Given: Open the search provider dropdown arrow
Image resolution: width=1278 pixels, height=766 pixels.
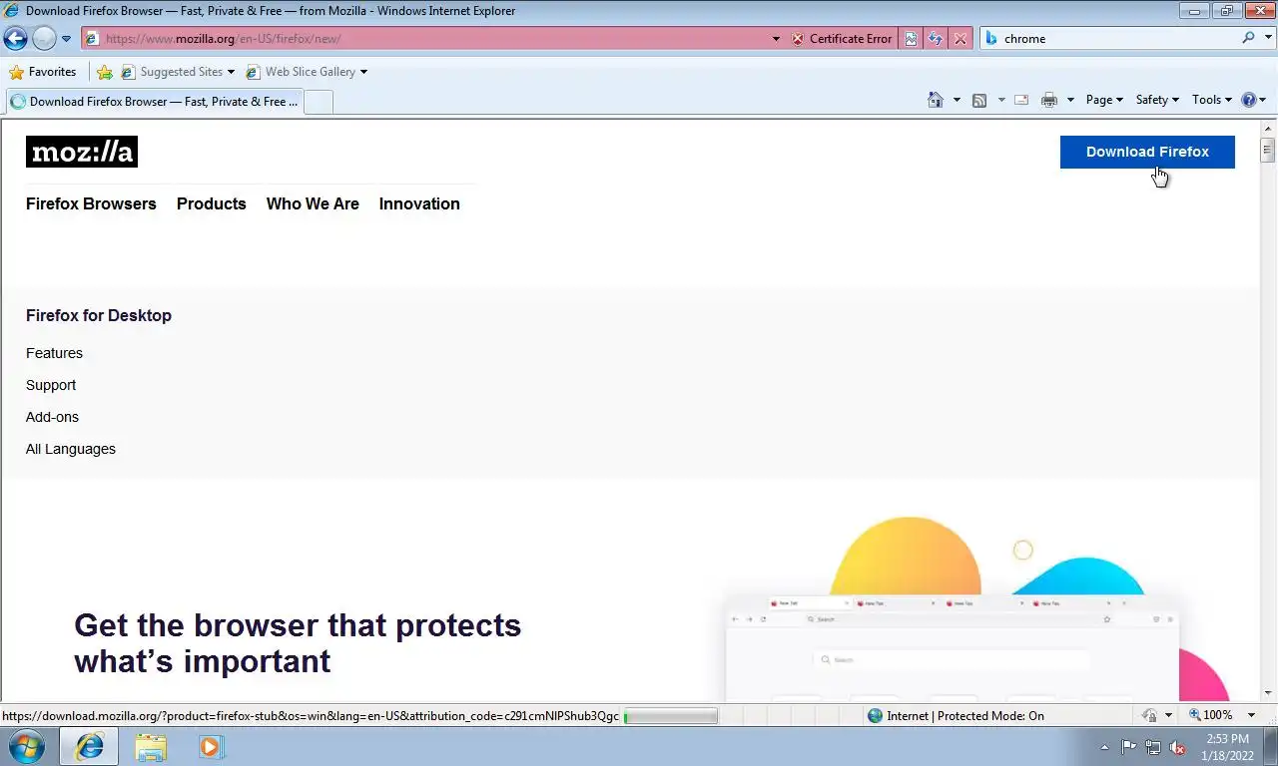Looking at the screenshot, I should (x=1267, y=39).
